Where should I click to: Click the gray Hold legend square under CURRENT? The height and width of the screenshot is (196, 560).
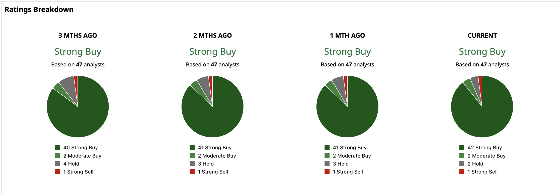click(x=462, y=164)
